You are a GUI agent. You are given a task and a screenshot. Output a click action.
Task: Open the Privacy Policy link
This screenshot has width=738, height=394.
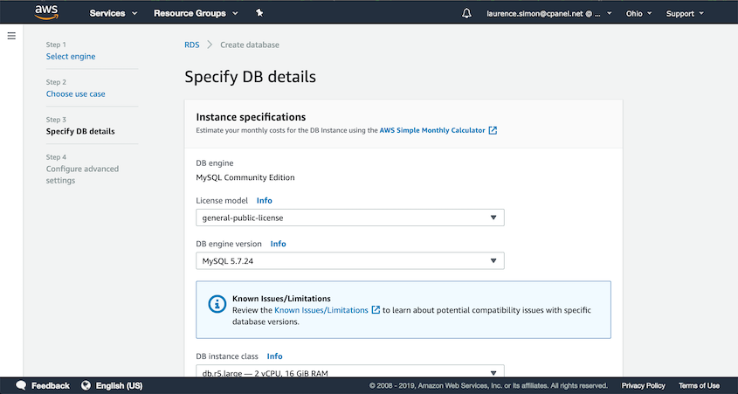coord(643,385)
